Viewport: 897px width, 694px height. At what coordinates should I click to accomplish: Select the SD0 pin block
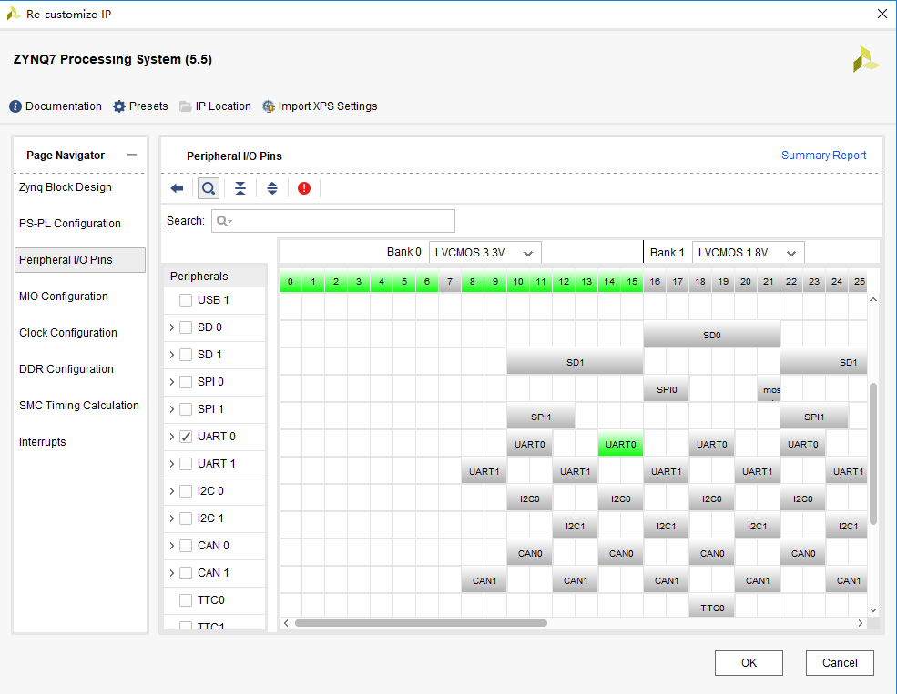[711, 335]
